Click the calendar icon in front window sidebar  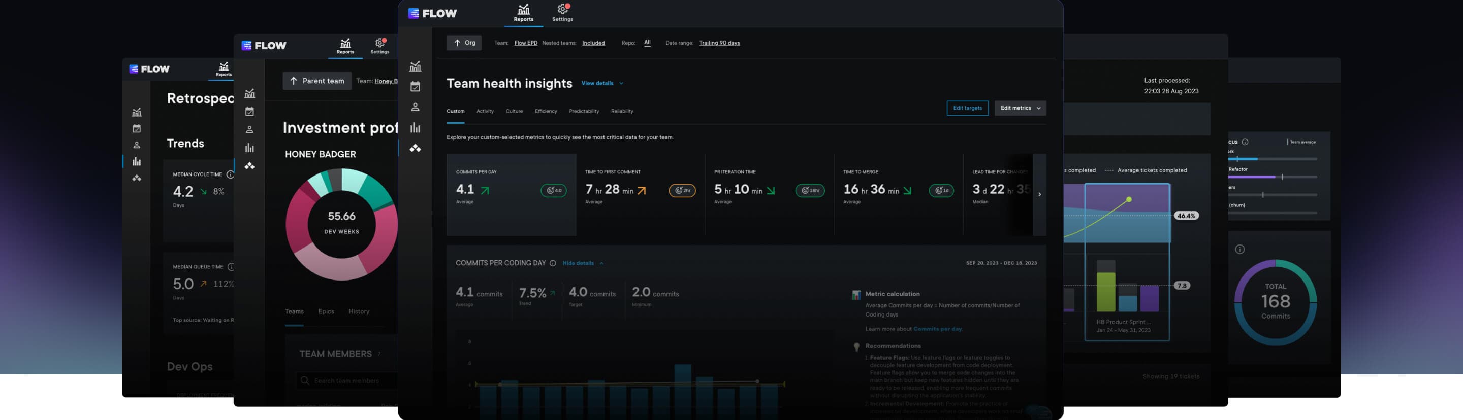(x=415, y=87)
